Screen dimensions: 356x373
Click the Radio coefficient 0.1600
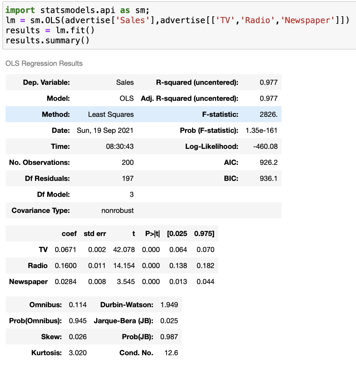[66, 266]
